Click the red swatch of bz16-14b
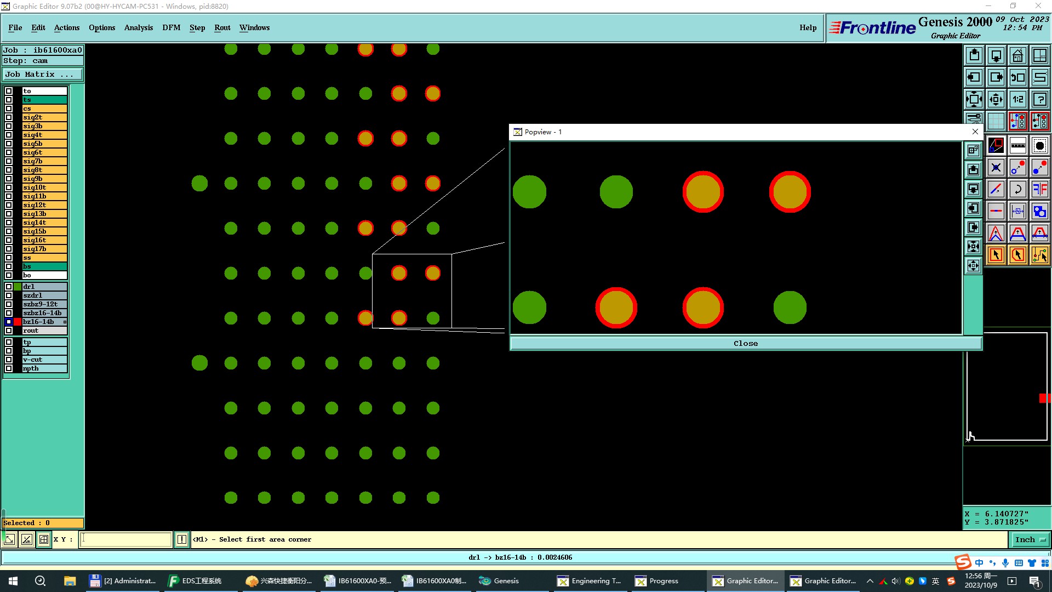The image size is (1052, 592). pos(18,322)
